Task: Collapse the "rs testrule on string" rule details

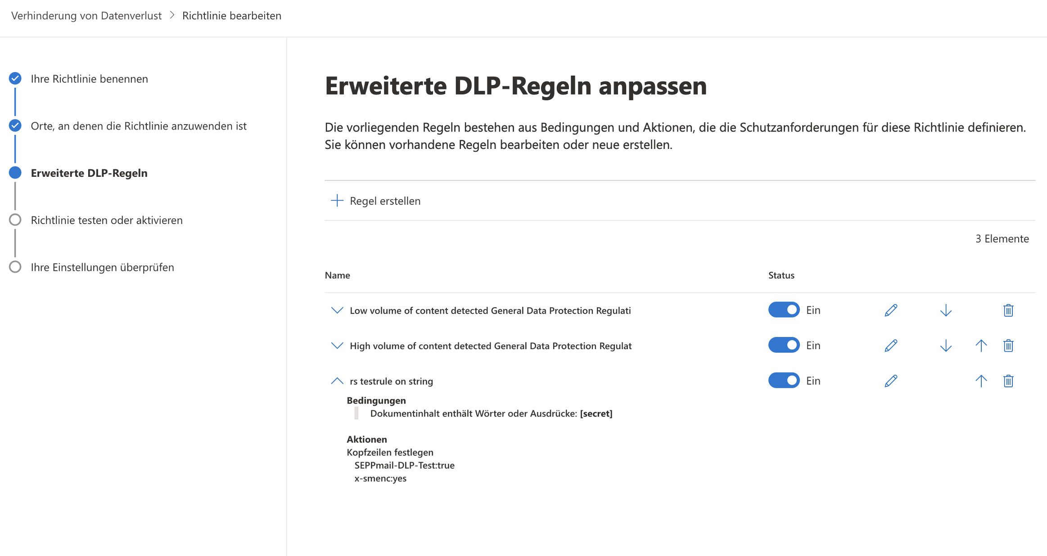Action: pos(337,380)
